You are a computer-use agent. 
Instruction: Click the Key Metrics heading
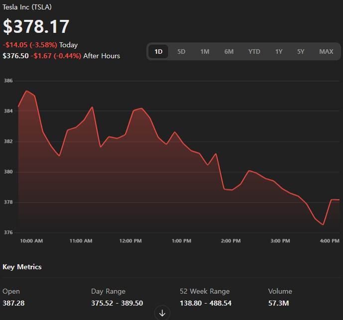(22, 267)
